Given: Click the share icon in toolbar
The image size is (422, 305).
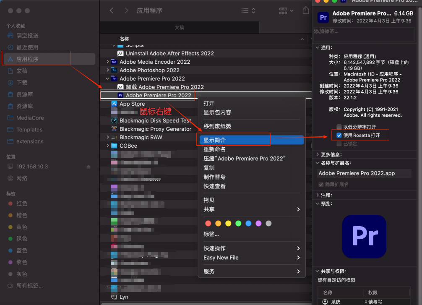Looking at the screenshot, I should coord(306,10).
